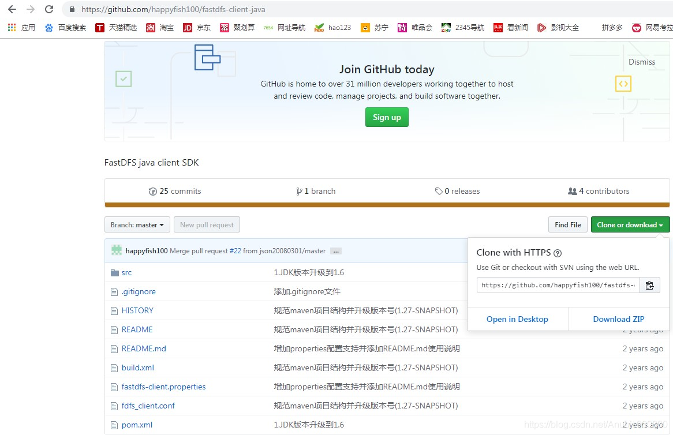Viewport: 673px width, 435px height.
Task: Open the 唯品会 bookmark
Action: pos(414,28)
